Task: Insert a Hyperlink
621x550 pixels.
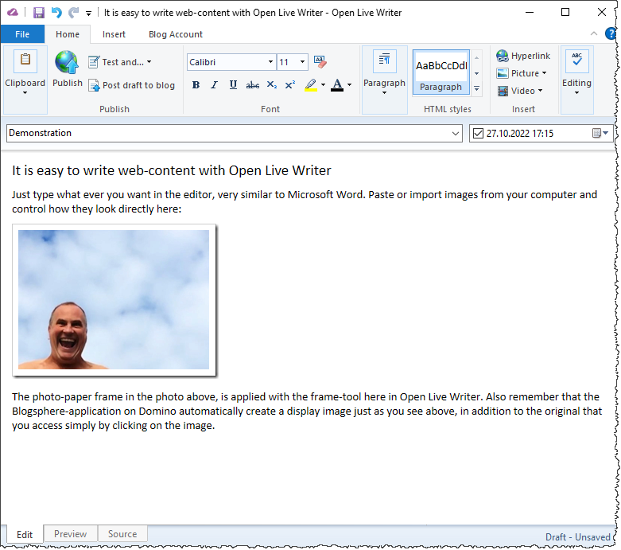Action: point(522,56)
